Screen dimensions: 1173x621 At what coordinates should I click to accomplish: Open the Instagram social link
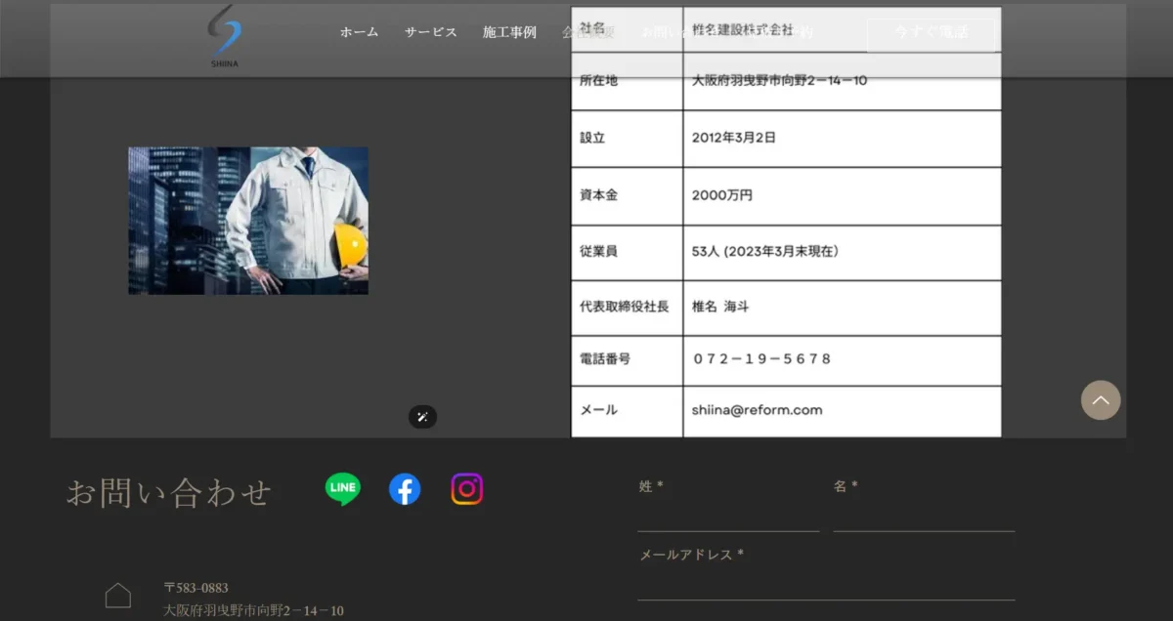(467, 488)
